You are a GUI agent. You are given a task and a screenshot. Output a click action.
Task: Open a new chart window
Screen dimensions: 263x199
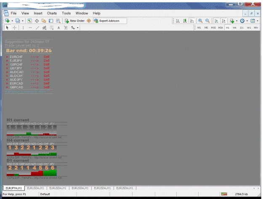7,21
